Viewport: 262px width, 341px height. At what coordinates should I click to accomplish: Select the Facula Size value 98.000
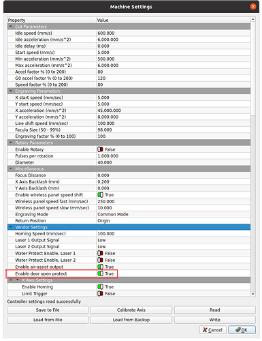(105, 130)
